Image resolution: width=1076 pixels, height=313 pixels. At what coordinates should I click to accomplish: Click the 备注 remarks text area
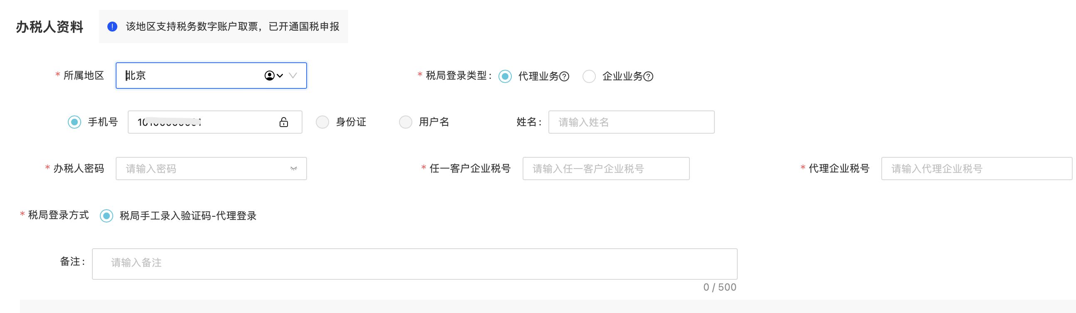point(414,264)
